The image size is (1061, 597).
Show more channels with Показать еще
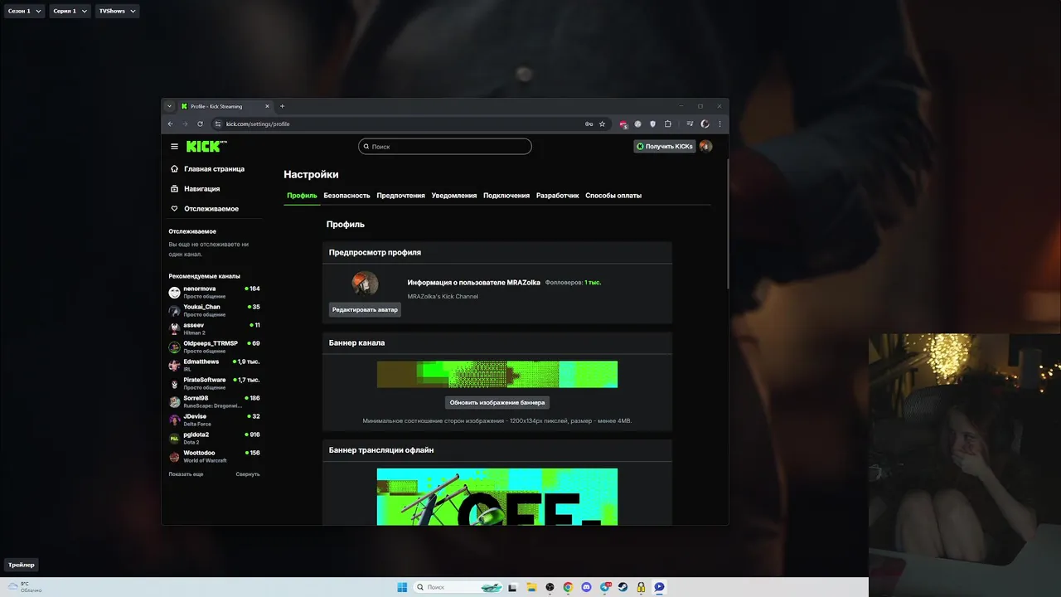point(186,474)
